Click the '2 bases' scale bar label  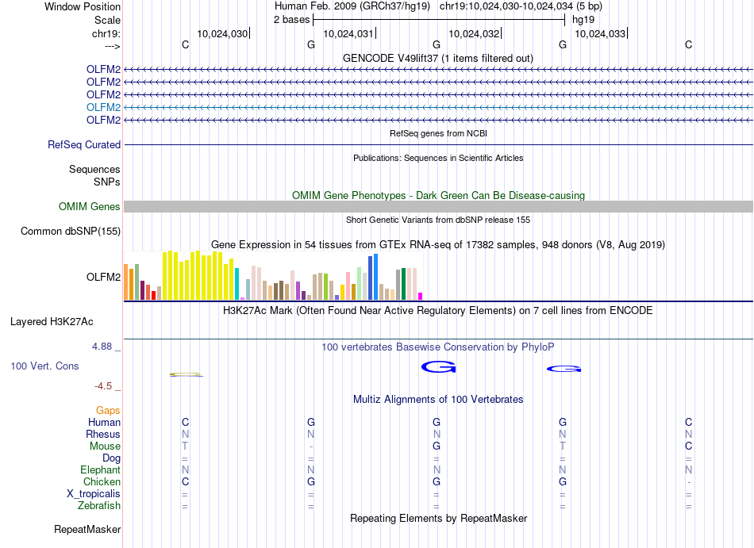(x=292, y=20)
